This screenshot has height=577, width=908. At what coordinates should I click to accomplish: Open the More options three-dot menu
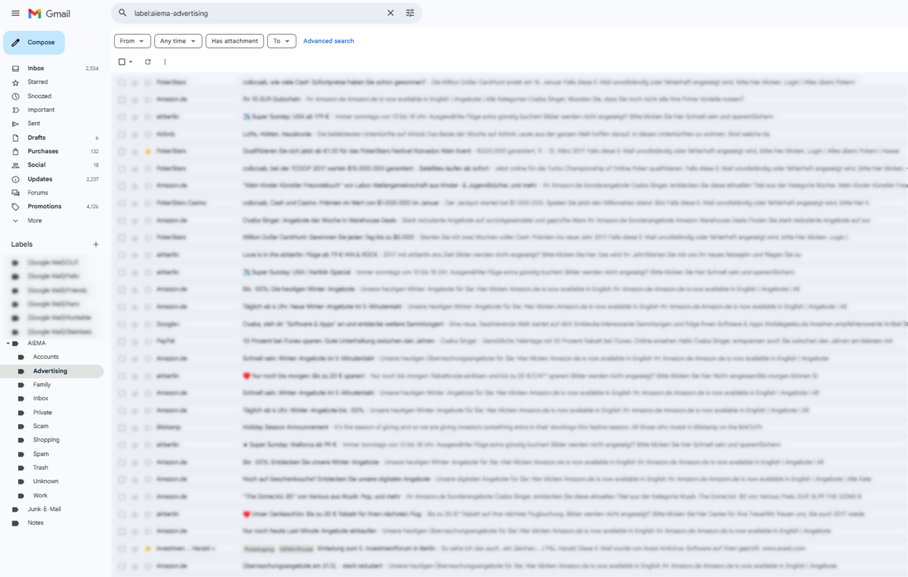tap(165, 62)
